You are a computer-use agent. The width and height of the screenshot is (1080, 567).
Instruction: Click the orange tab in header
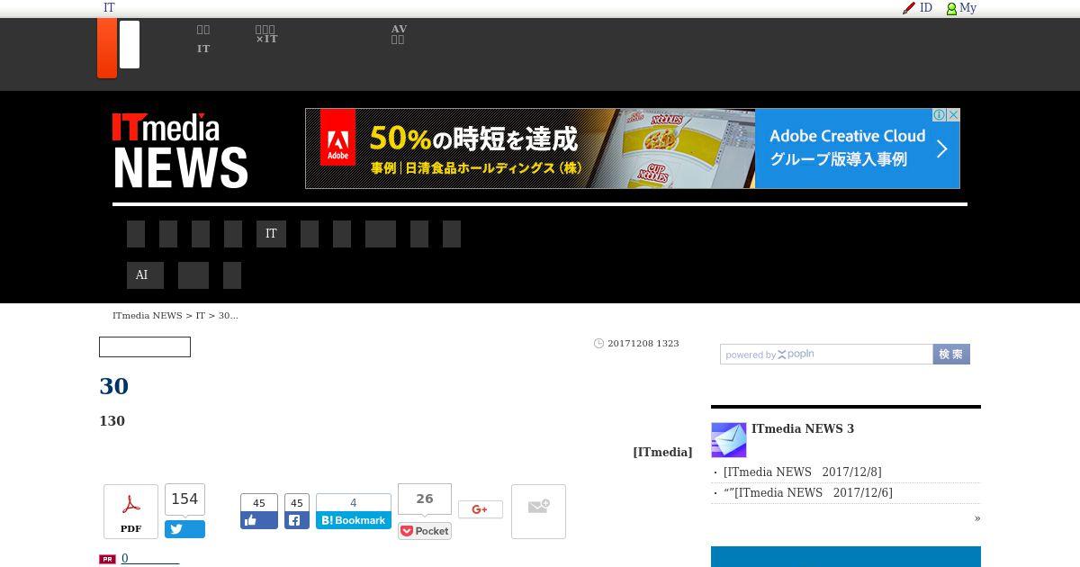[x=107, y=48]
